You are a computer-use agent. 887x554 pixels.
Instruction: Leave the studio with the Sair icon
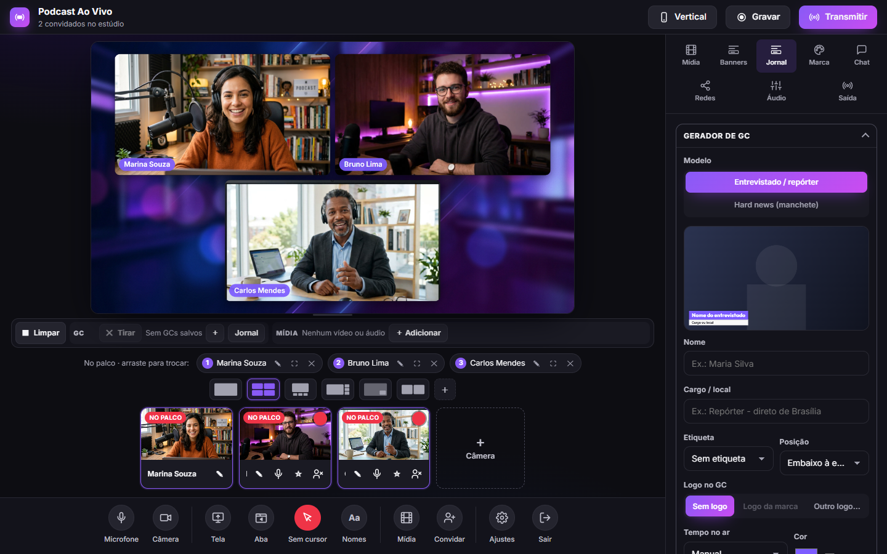point(545,518)
